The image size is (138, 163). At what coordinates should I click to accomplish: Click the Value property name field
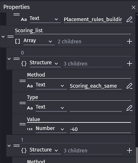coord(79,120)
